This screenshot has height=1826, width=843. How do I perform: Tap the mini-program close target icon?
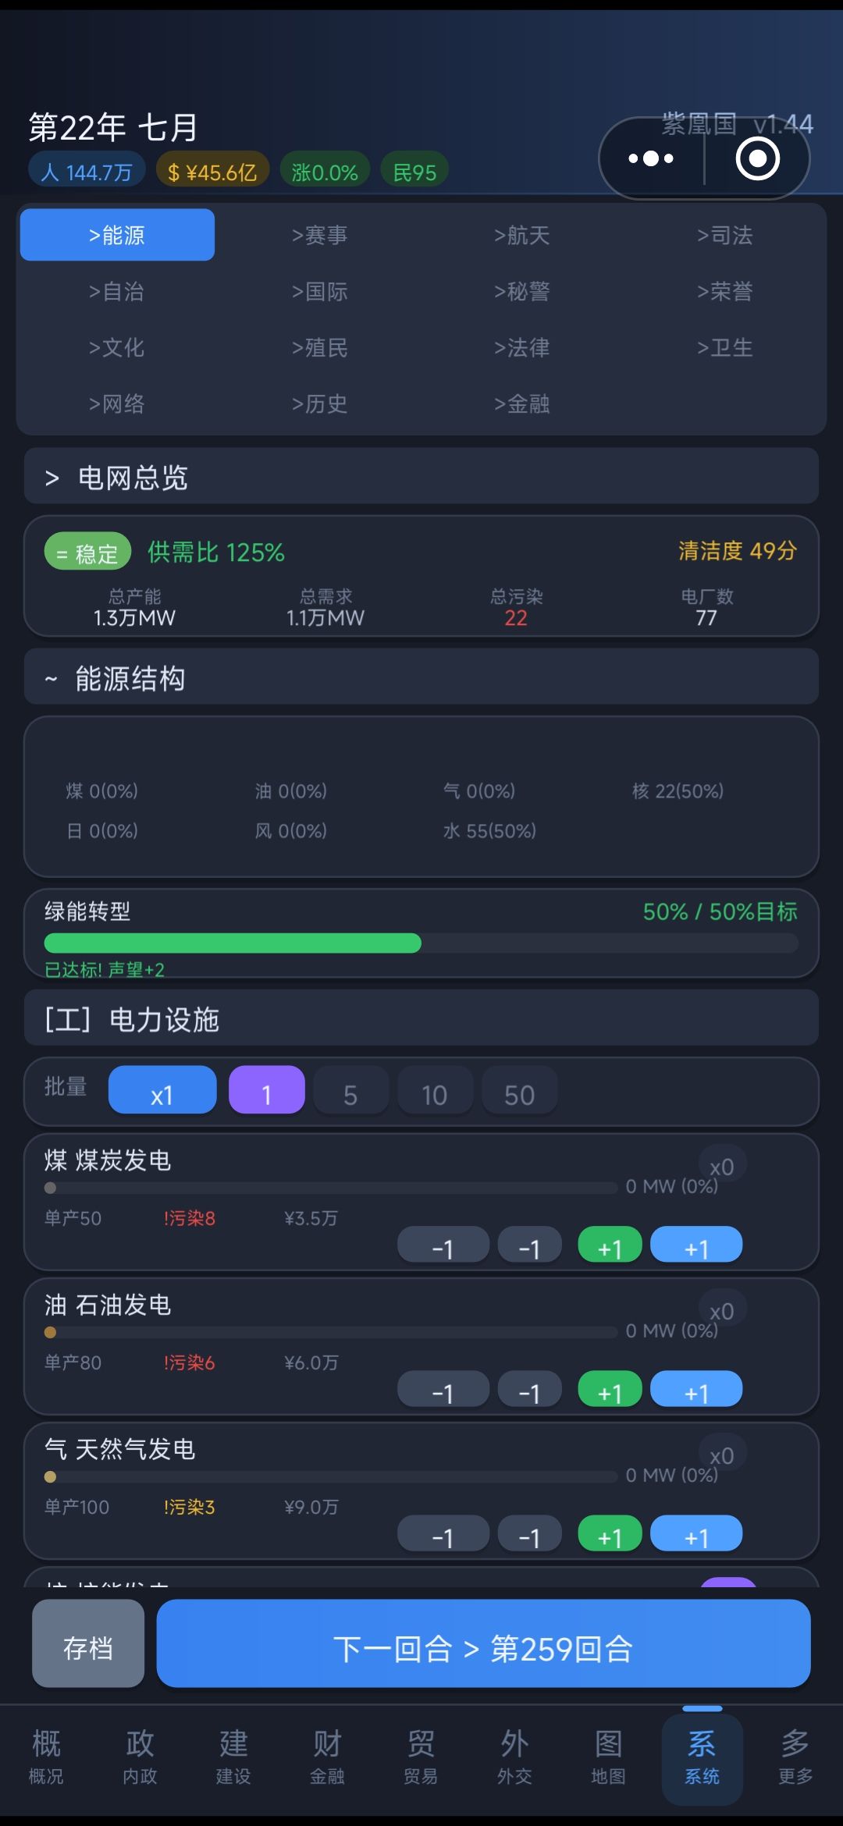point(757,159)
